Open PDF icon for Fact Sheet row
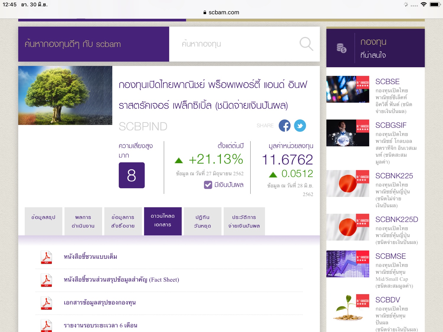This screenshot has width=443, height=332. pyautogui.click(x=46, y=280)
